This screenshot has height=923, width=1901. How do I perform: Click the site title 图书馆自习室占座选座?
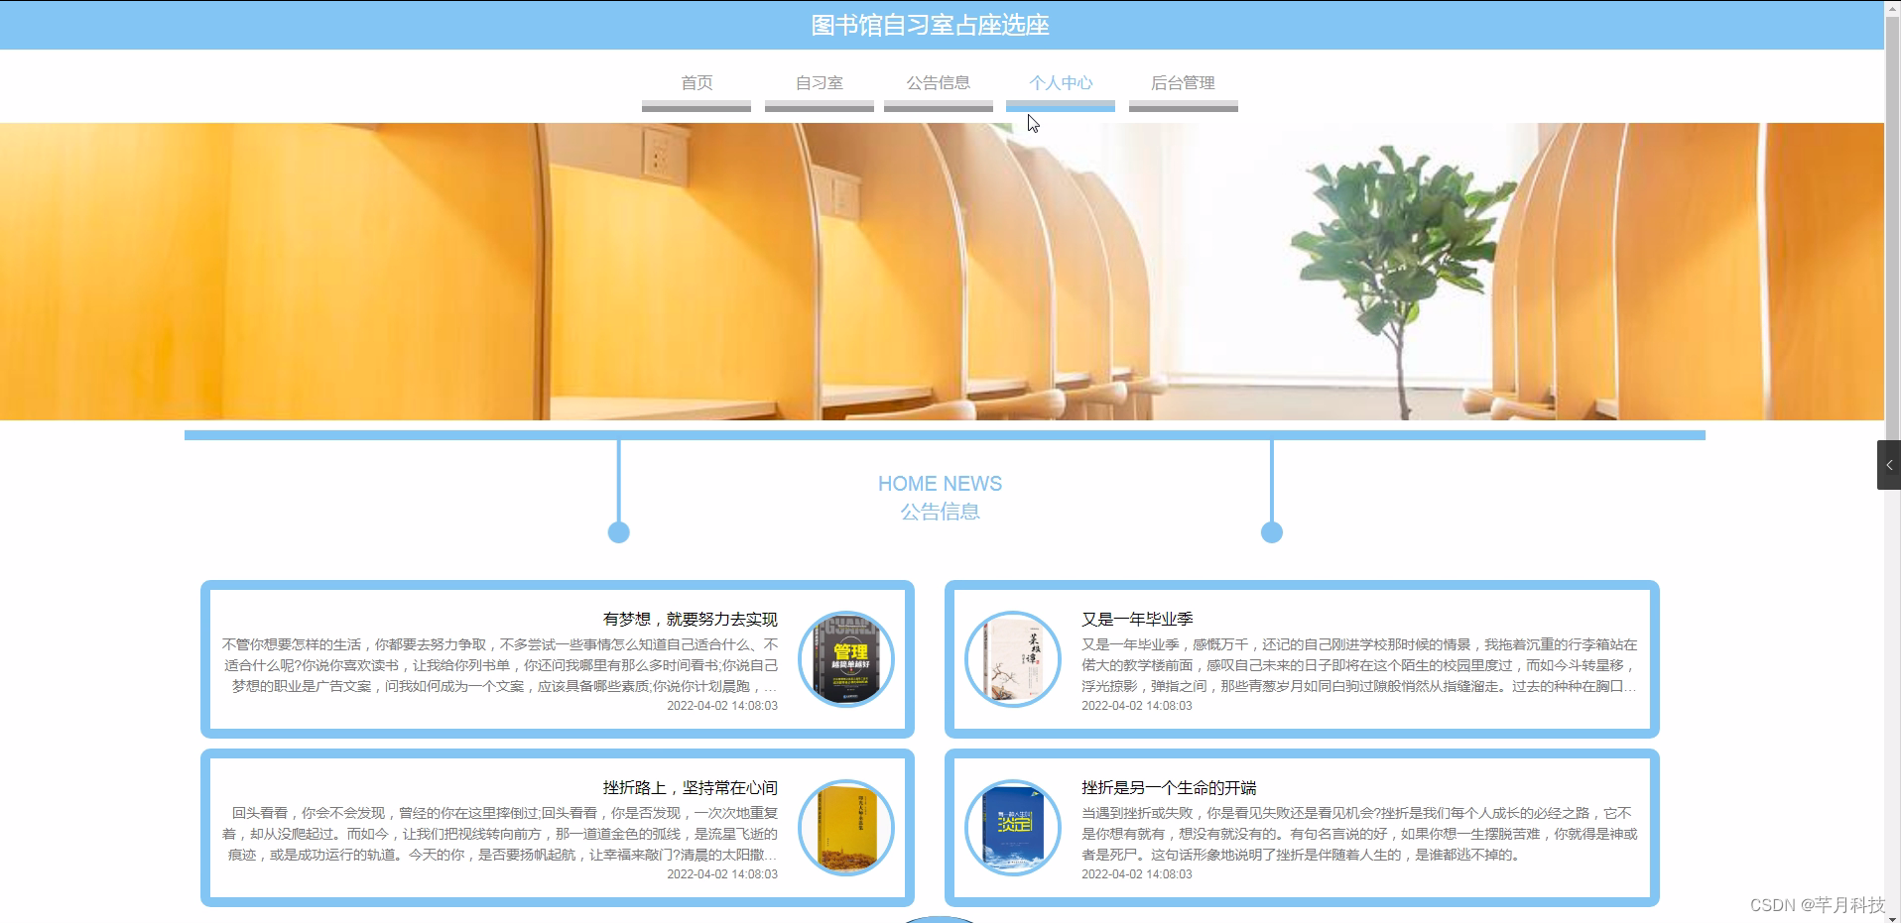point(930,25)
